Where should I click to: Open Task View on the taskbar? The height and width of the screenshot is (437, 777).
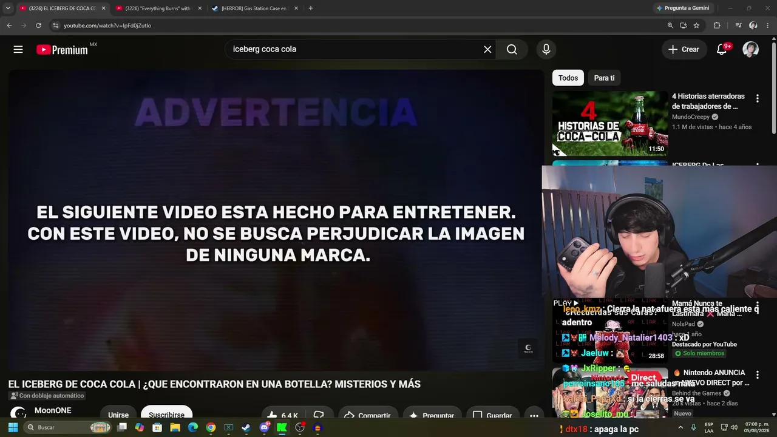(x=122, y=427)
